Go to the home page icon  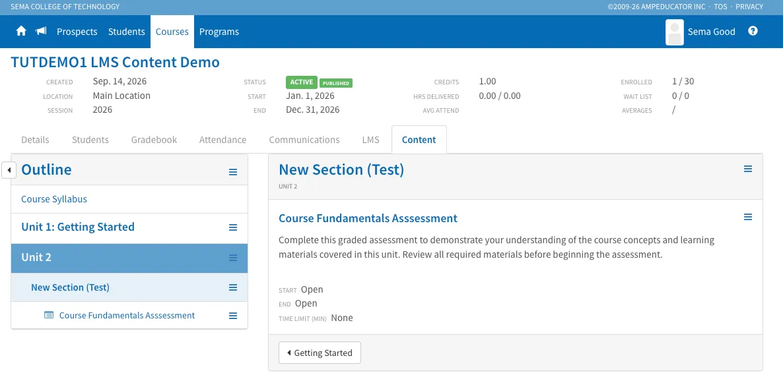pyautogui.click(x=21, y=32)
